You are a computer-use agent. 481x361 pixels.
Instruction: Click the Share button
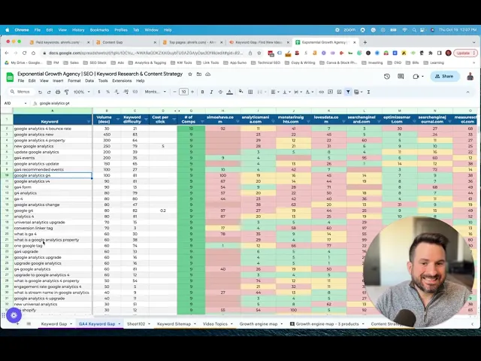445,77
